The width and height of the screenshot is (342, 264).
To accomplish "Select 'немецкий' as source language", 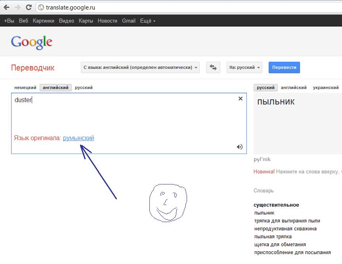I will [25, 87].
